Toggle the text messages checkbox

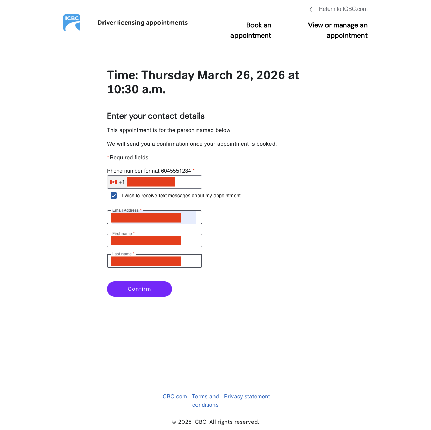(x=114, y=196)
